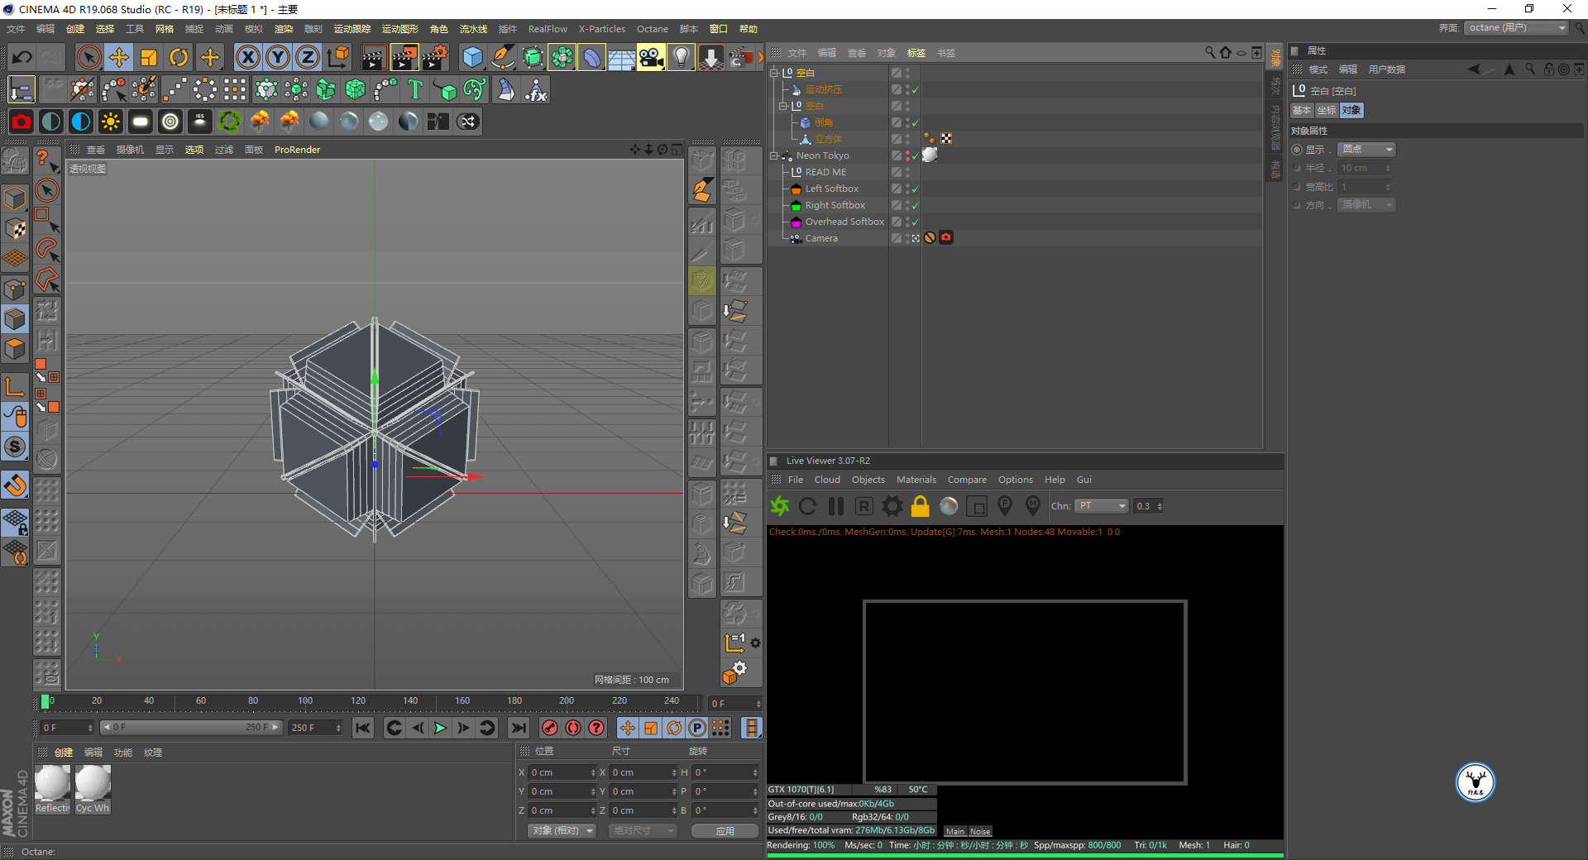1588x860 pixels.
Task: Open the Octane main menu
Action: [x=653, y=29]
